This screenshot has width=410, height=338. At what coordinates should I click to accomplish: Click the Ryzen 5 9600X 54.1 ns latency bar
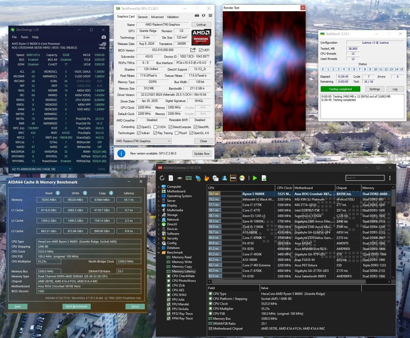pos(225,194)
